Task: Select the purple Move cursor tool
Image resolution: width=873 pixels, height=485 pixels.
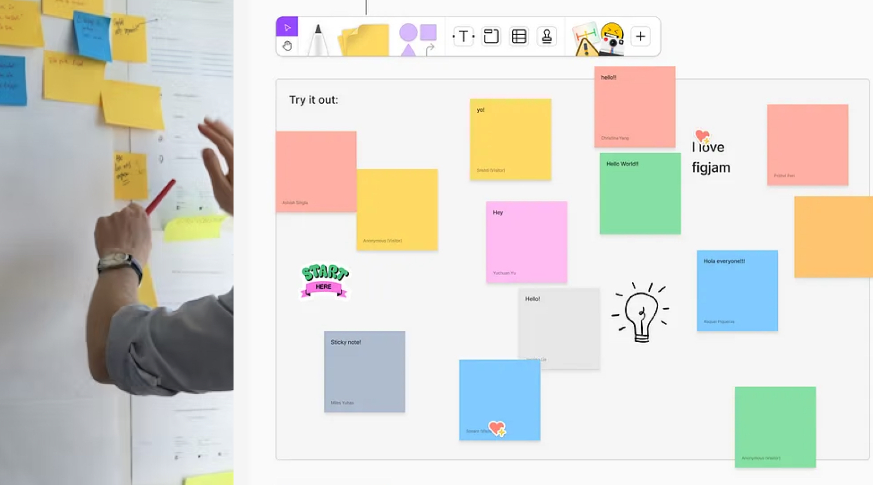Action: [x=287, y=27]
